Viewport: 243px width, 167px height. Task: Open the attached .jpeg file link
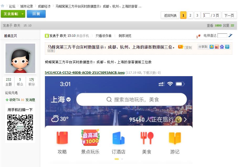click(x=85, y=72)
